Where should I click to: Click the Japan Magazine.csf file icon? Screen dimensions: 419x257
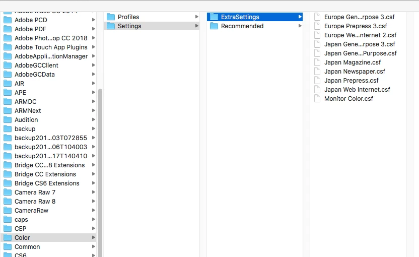(317, 62)
